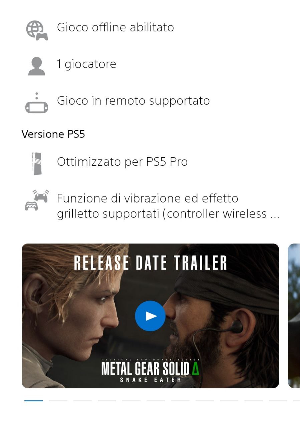The width and height of the screenshot is (300, 427).
Task: Tap the Metal Gear Solid Delta logo
Action: pyautogui.click(x=150, y=370)
